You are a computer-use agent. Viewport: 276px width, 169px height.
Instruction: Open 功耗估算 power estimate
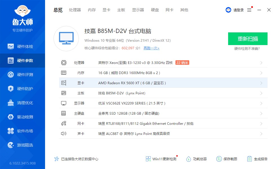pos(197,159)
